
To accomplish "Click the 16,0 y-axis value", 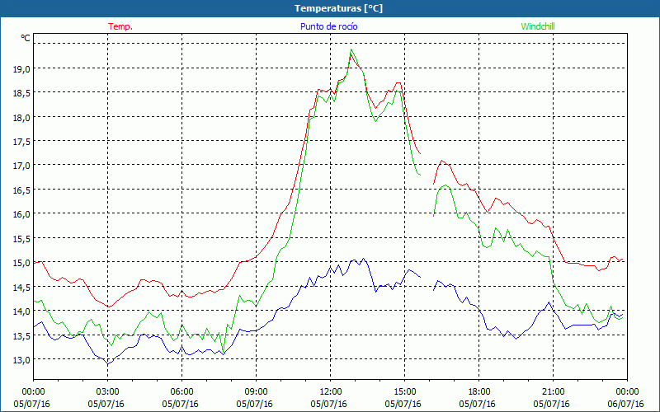I will tap(21, 214).
